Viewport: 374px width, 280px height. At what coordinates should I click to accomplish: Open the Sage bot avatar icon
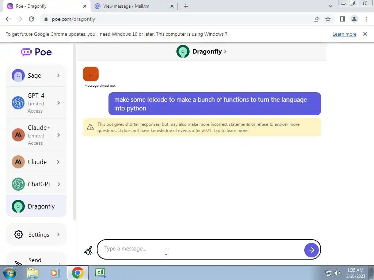click(18, 75)
